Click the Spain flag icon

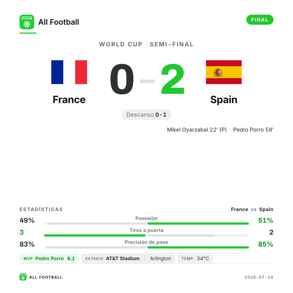(224, 72)
